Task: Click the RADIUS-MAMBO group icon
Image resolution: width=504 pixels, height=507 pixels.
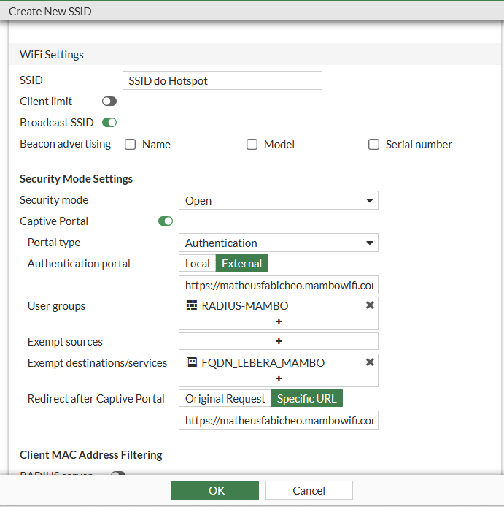Action: pyautogui.click(x=192, y=305)
